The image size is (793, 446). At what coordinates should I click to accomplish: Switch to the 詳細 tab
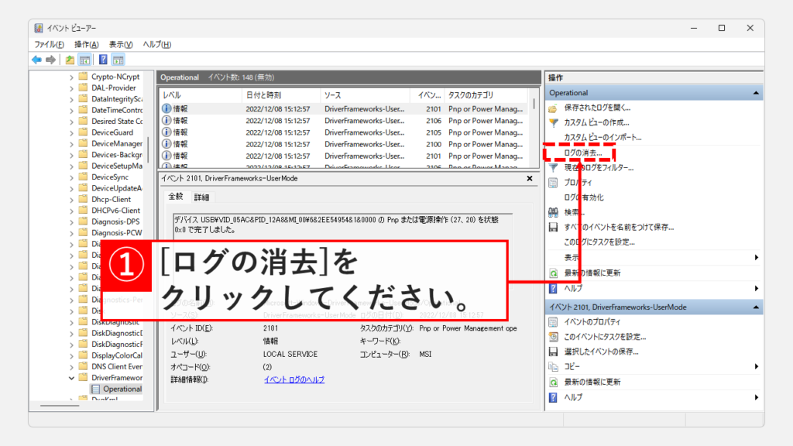tap(201, 197)
